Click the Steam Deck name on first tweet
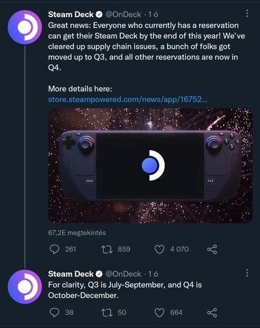 tap(70, 14)
